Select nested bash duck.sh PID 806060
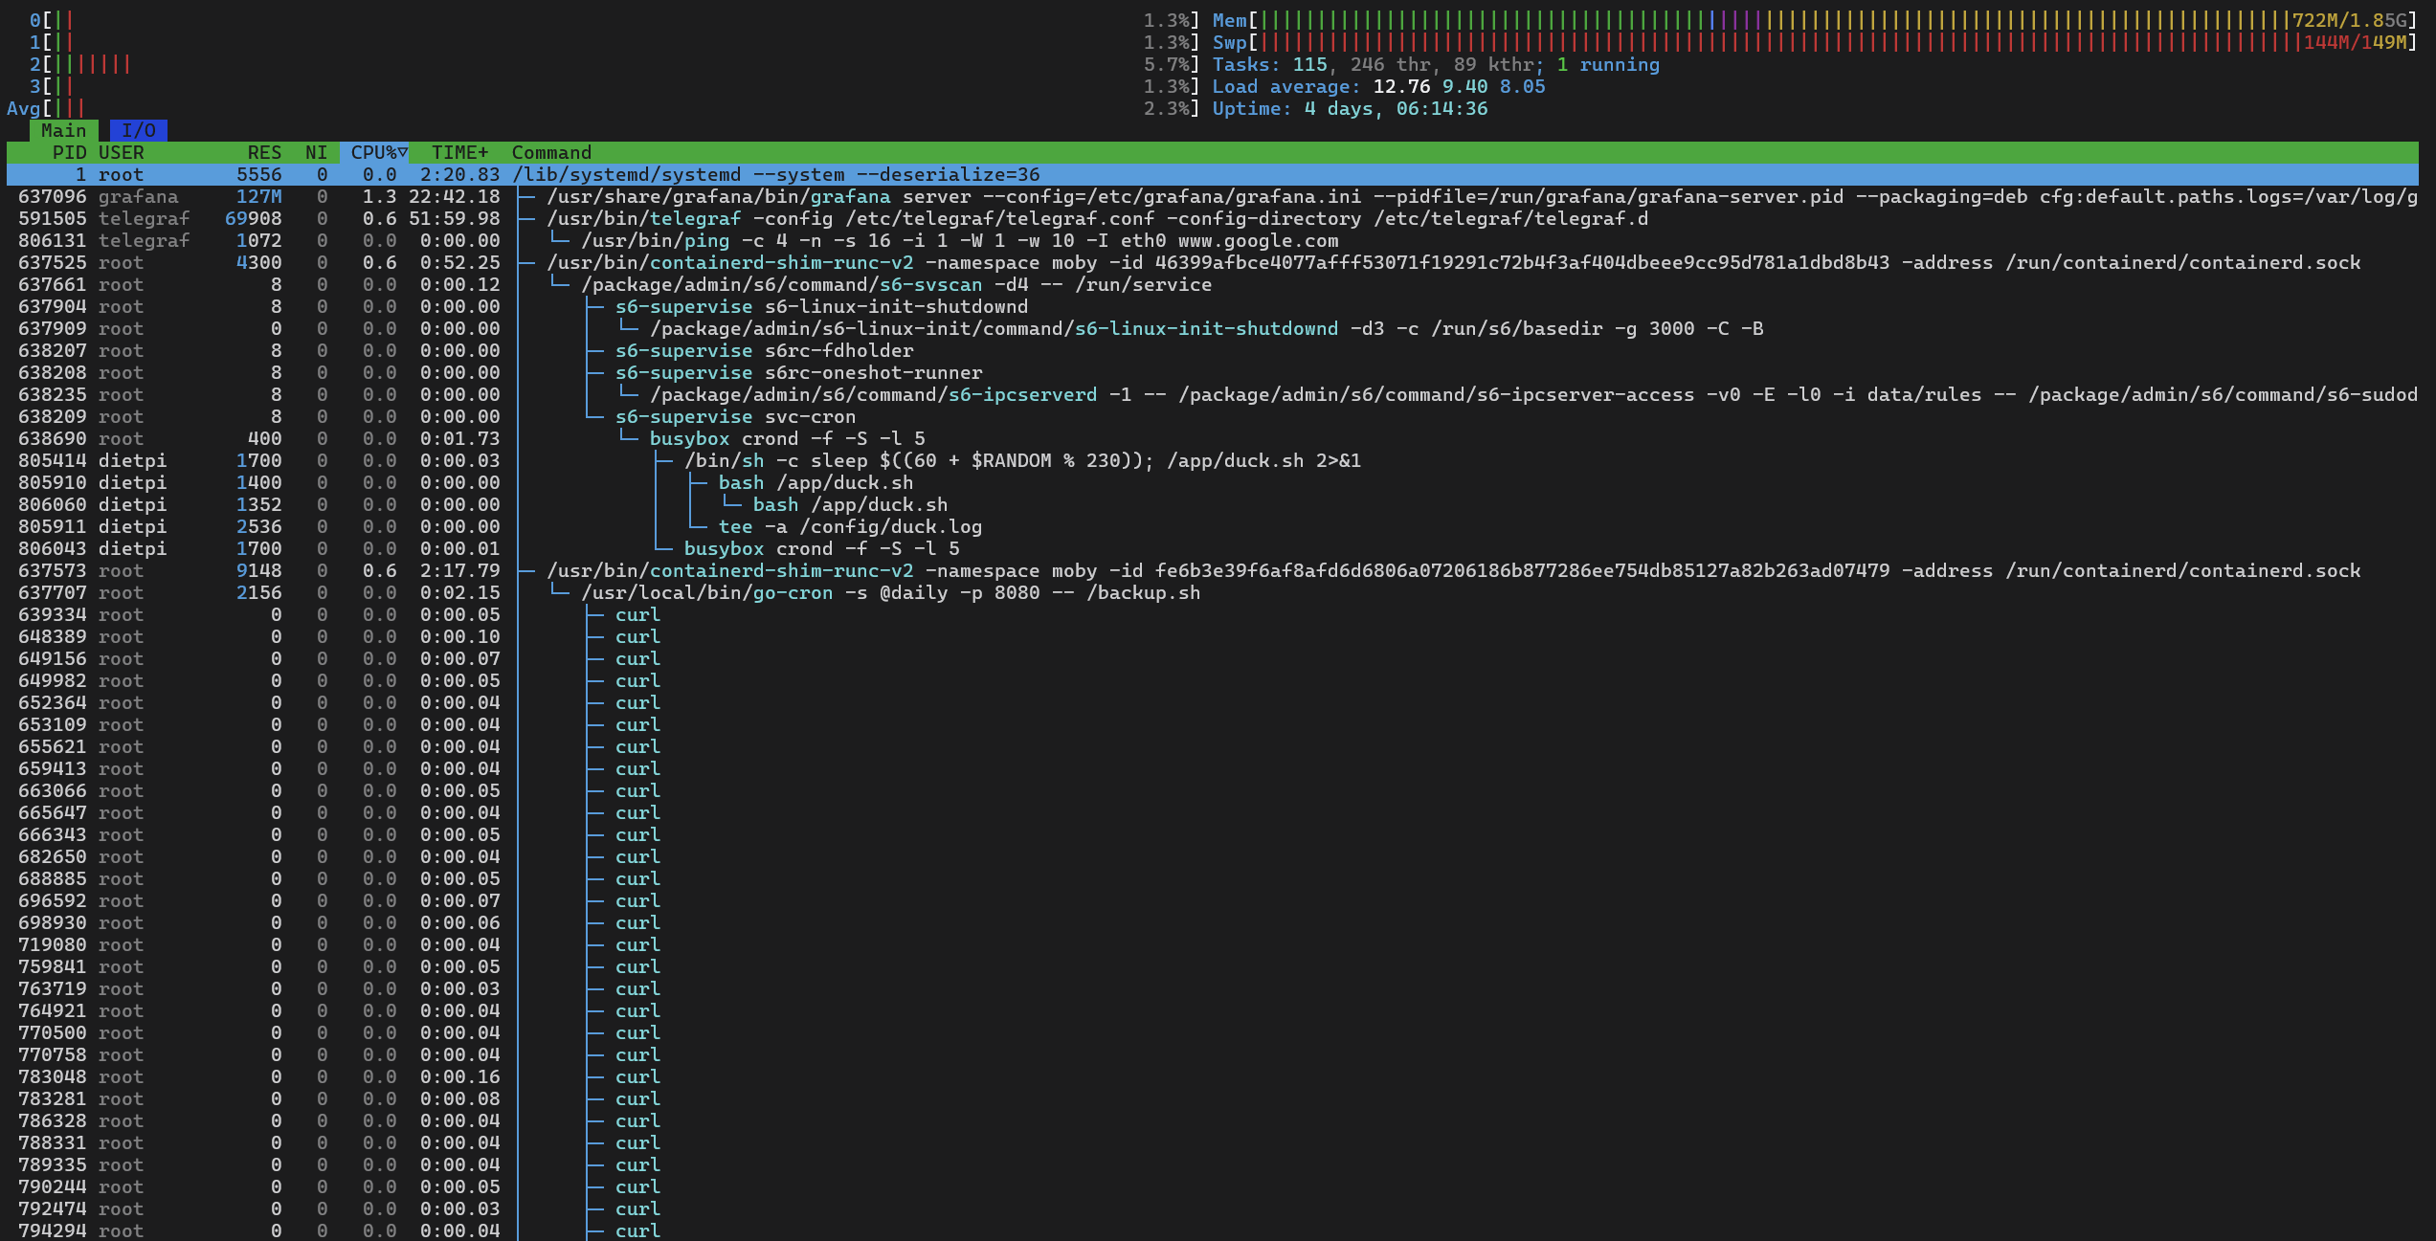Screen dimensions: 2436x1241 click(x=1213, y=504)
